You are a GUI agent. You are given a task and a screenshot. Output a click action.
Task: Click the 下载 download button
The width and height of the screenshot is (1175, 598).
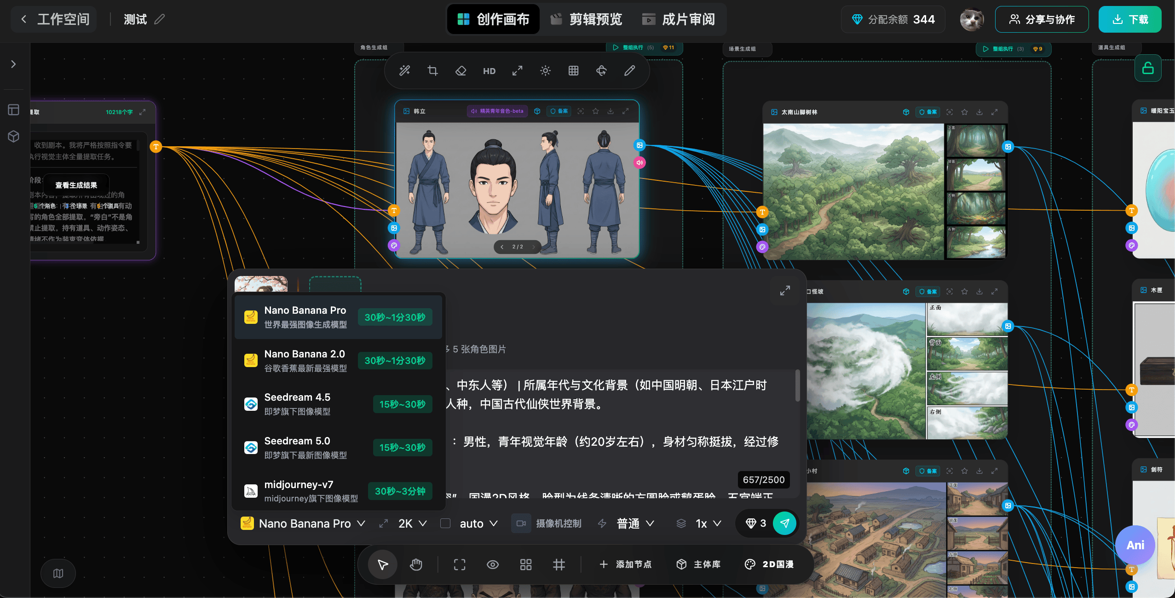click(1129, 19)
